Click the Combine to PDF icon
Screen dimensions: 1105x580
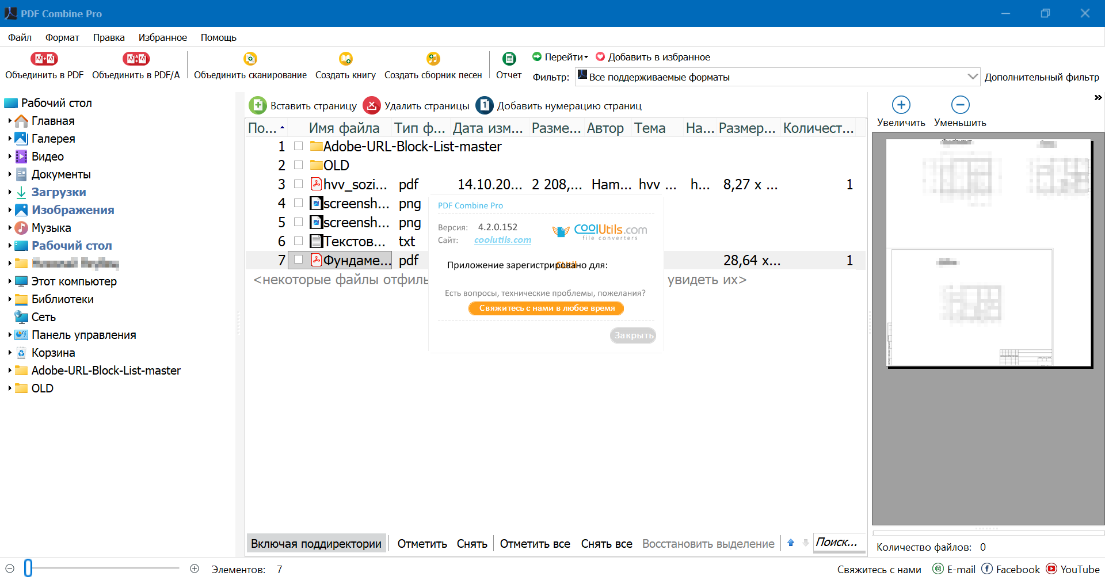click(44, 59)
